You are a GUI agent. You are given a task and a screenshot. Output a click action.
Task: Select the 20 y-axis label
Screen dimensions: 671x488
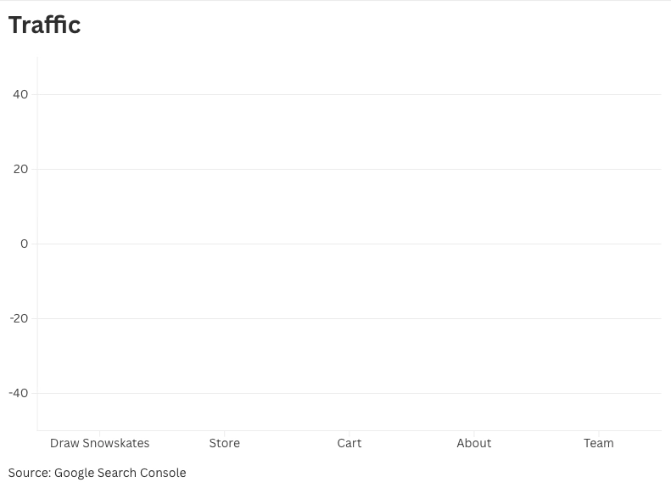[x=20, y=169]
